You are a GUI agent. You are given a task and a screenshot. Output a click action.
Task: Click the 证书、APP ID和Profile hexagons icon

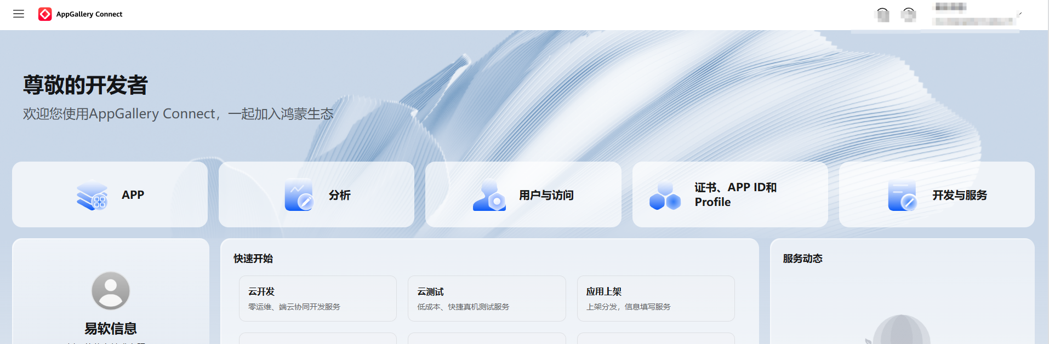pyautogui.click(x=665, y=196)
